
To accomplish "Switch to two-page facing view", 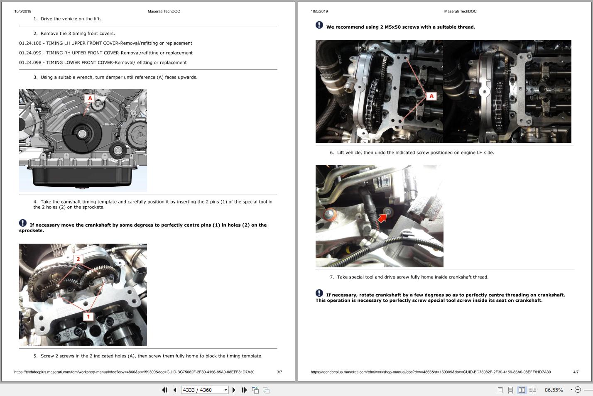I will pyautogui.click(x=522, y=390).
